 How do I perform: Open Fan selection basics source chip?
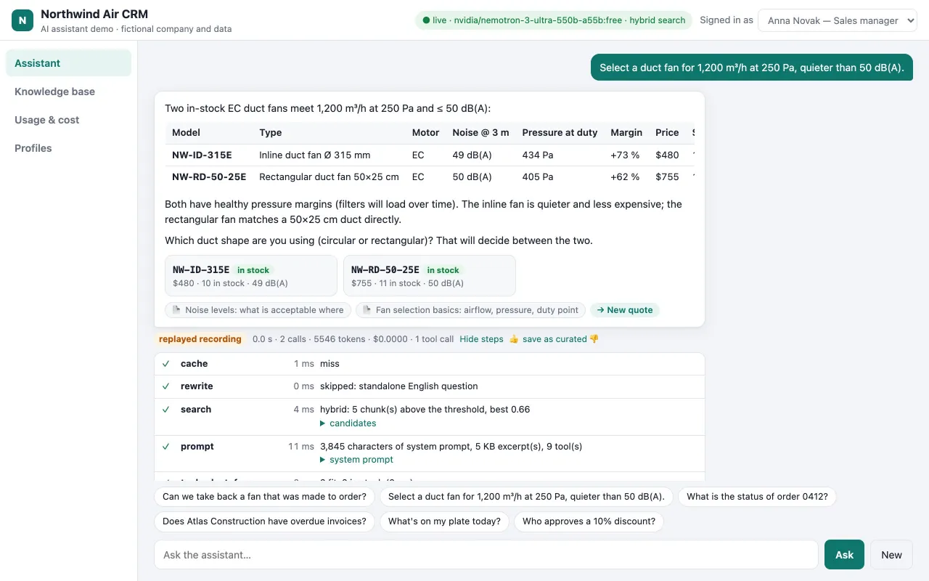point(470,310)
